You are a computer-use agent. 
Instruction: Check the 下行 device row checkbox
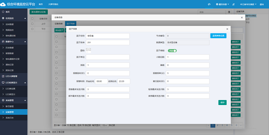(x=32, y=29)
